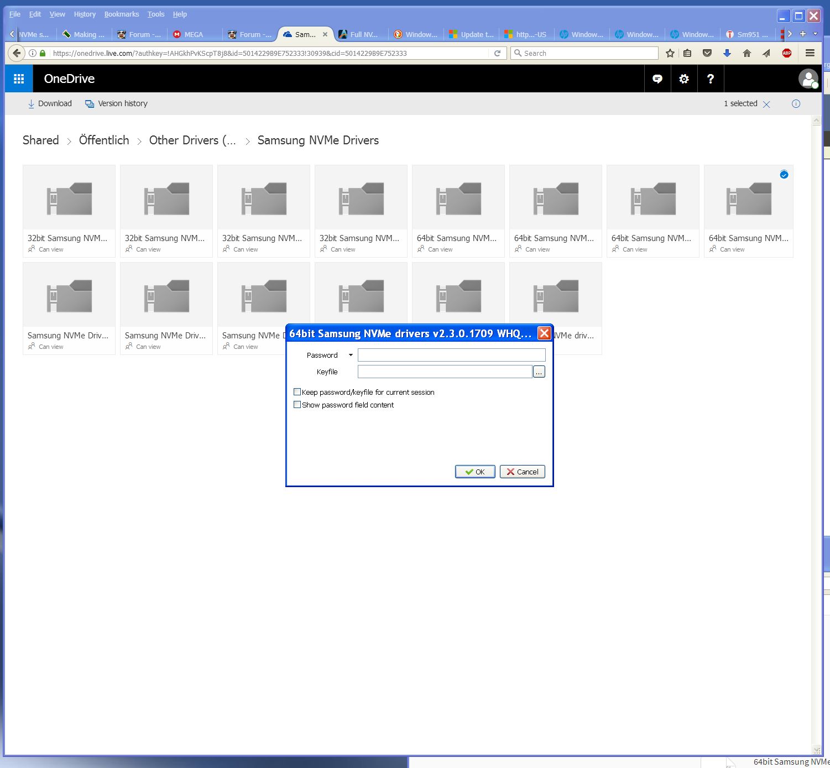Click into the Password input field
Viewport: 830px width, 768px height.
(x=451, y=355)
